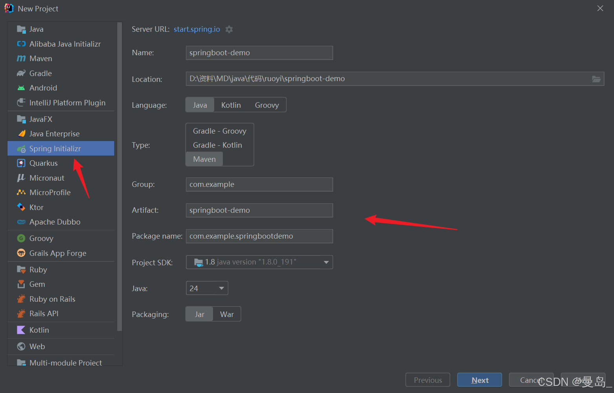This screenshot has width=614, height=393.
Task: Open server URL settings gear
Action: 229,29
